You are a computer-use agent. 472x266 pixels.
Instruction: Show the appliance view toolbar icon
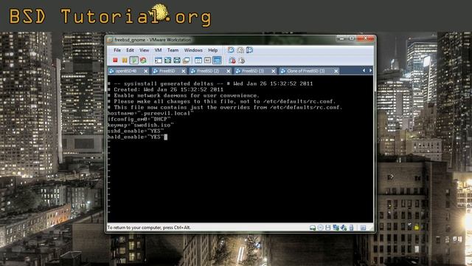tap(207, 61)
